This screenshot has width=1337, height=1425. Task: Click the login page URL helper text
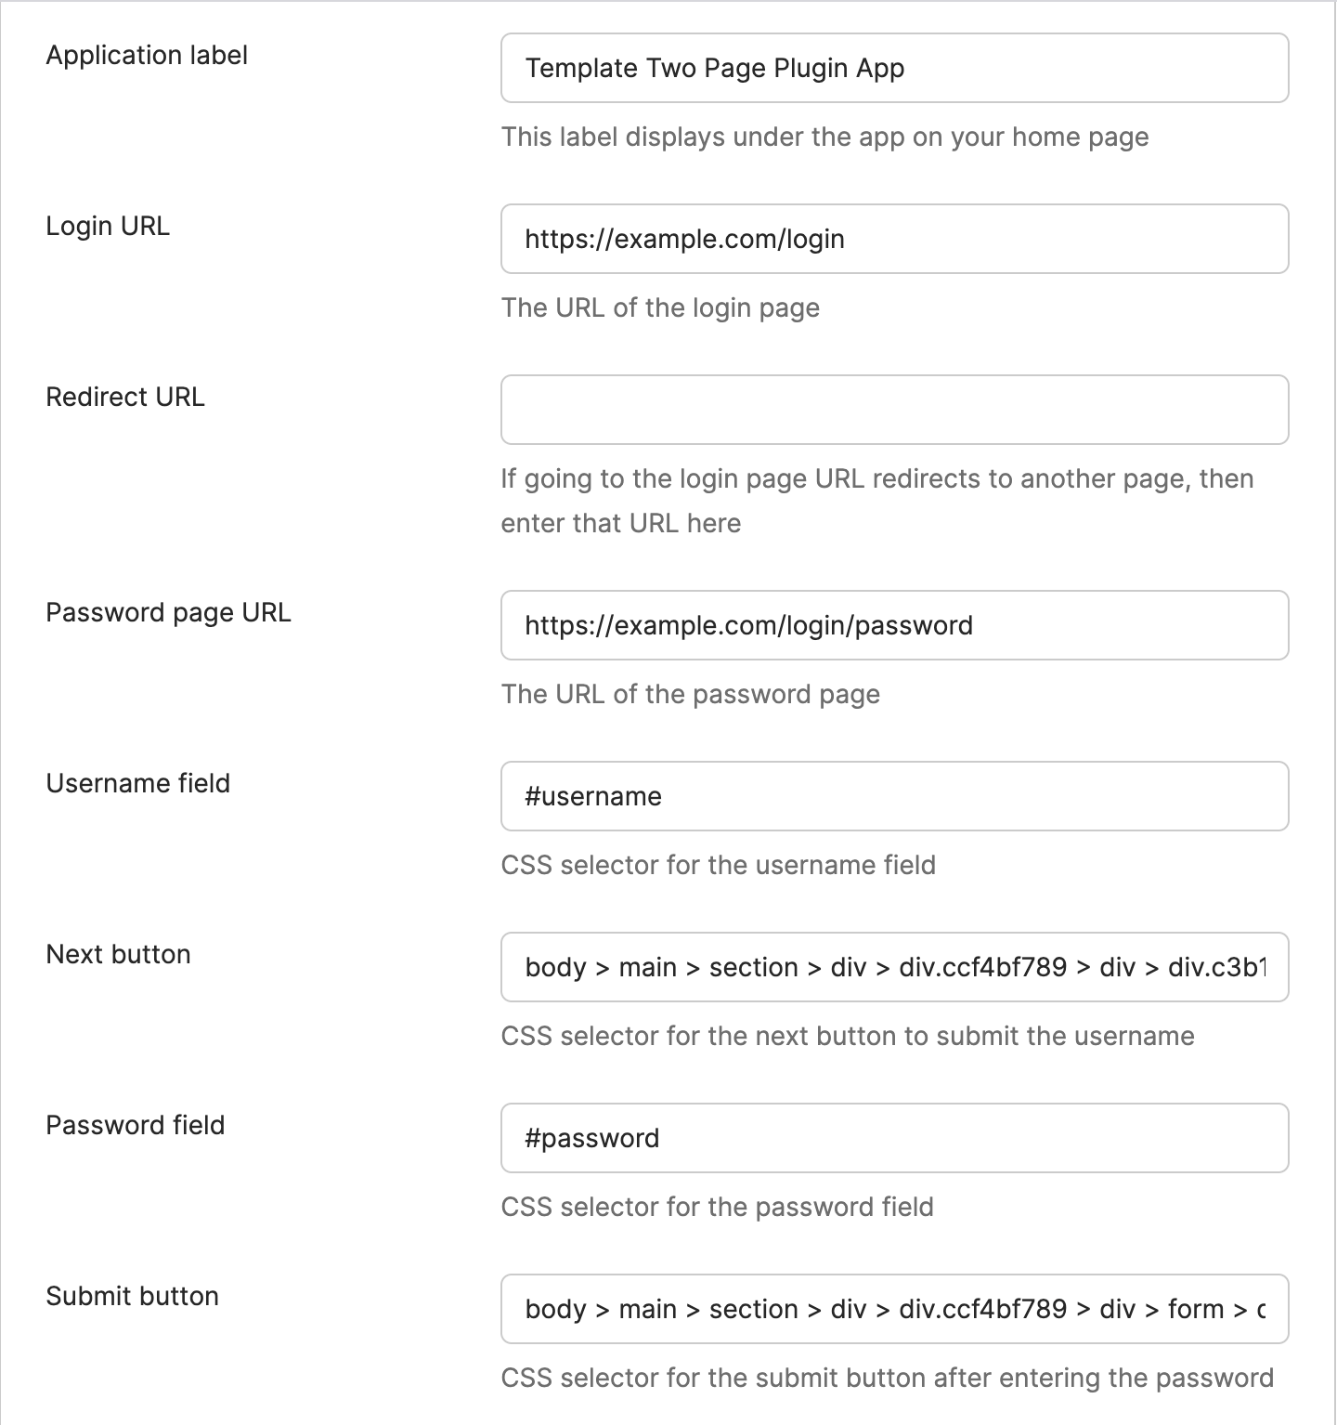[660, 307]
